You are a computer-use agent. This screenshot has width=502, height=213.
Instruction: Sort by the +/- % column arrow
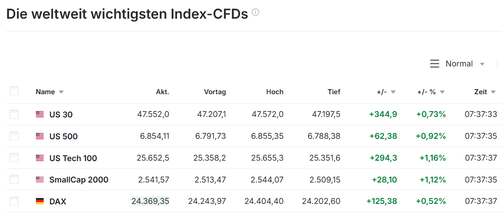[x=442, y=92]
